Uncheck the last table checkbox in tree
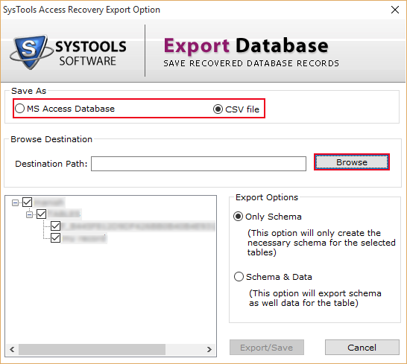The width and height of the screenshot is (407, 364). point(56,237)
